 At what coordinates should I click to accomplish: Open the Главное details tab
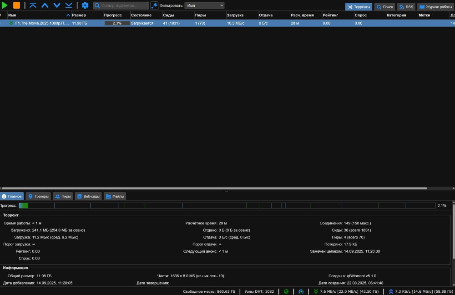(x=12, y=196)
